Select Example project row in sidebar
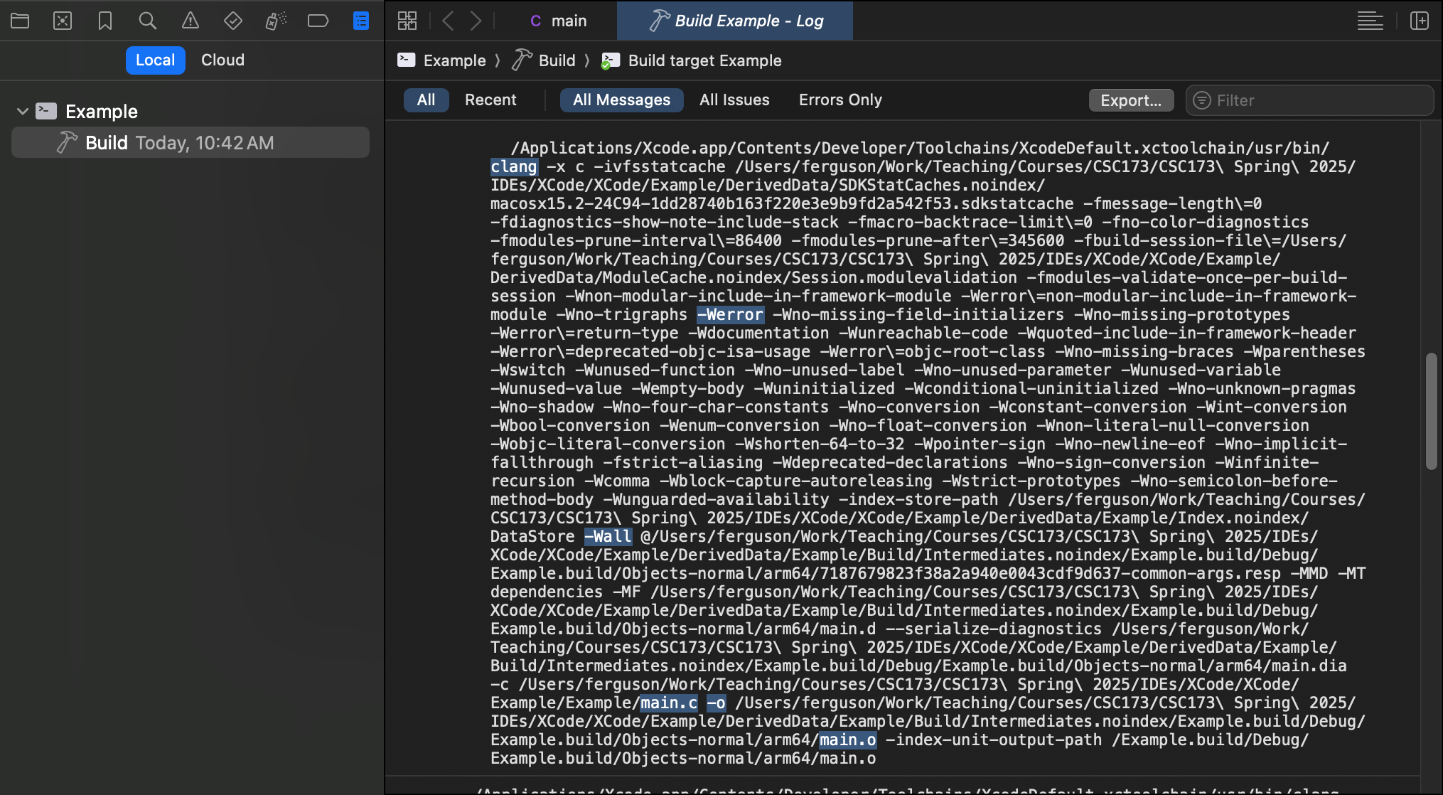 191,111
